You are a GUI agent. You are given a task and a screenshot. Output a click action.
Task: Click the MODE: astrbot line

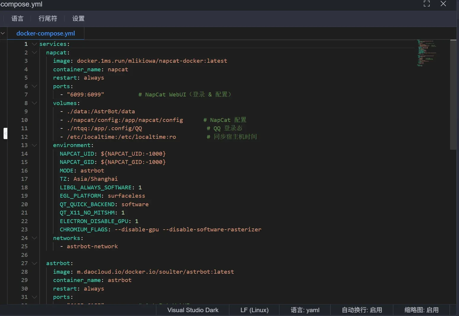click(x=82, y=171)
